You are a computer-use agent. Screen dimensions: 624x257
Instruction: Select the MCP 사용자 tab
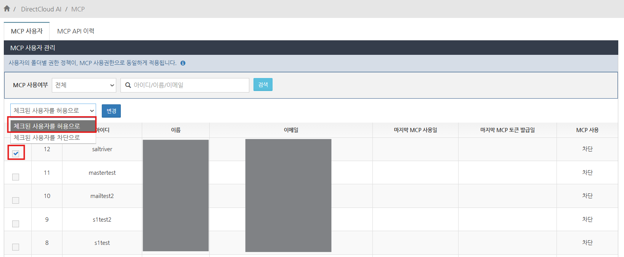coord(27,31)
